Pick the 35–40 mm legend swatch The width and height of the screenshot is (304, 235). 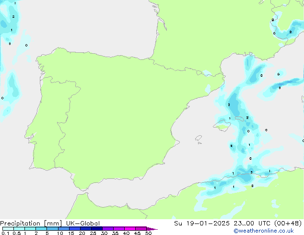click(x=118, y=229)
